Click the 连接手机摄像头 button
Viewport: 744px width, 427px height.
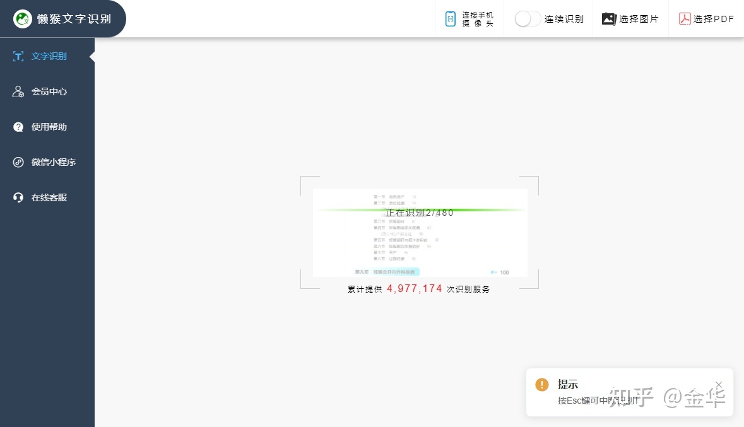click(x=469, y=19)
